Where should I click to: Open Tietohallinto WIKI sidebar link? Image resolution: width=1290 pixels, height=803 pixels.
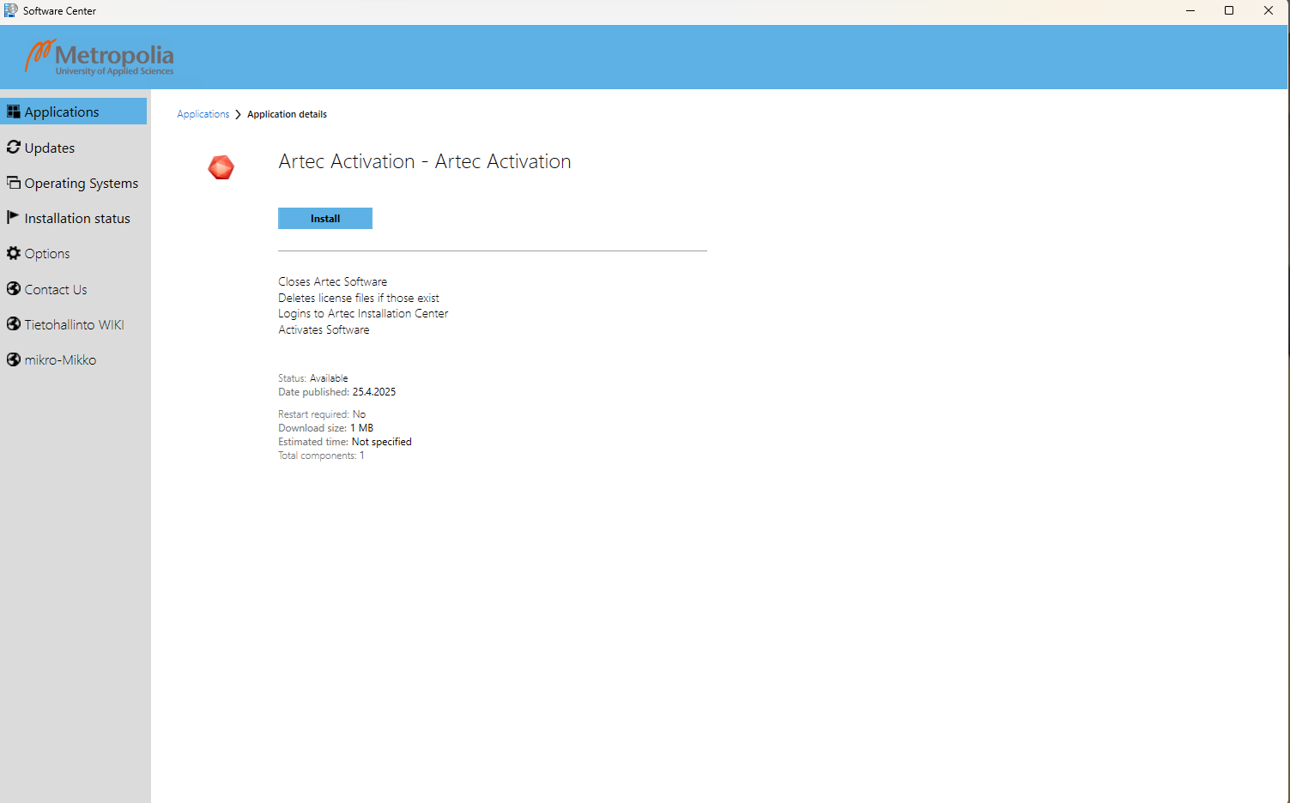tap(74, 324)
